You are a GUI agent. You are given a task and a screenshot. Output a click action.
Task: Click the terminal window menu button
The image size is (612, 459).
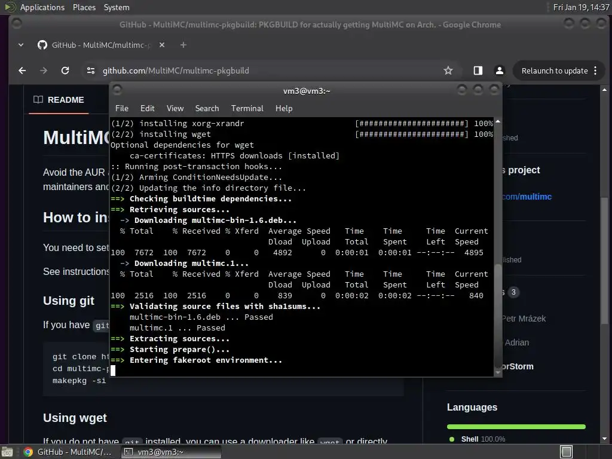(117, 90)
